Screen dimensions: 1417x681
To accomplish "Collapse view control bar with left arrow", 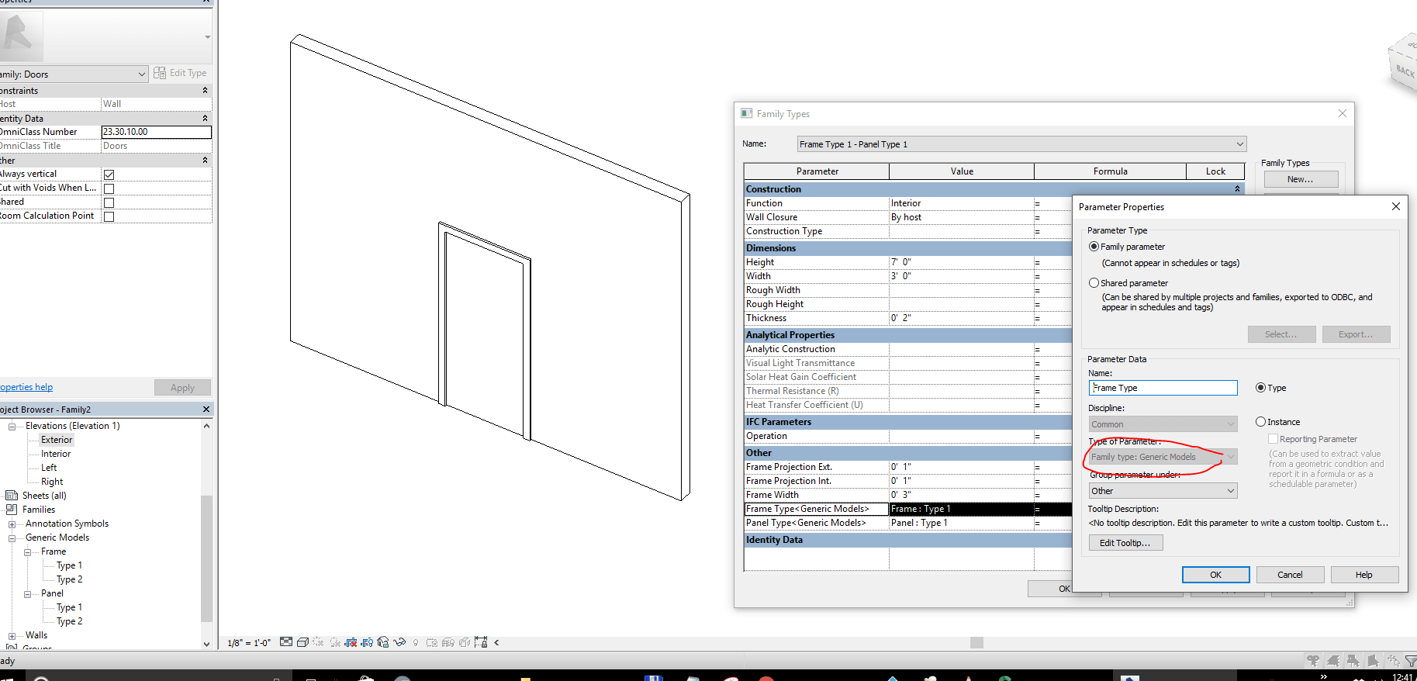I will coord(496,642).
